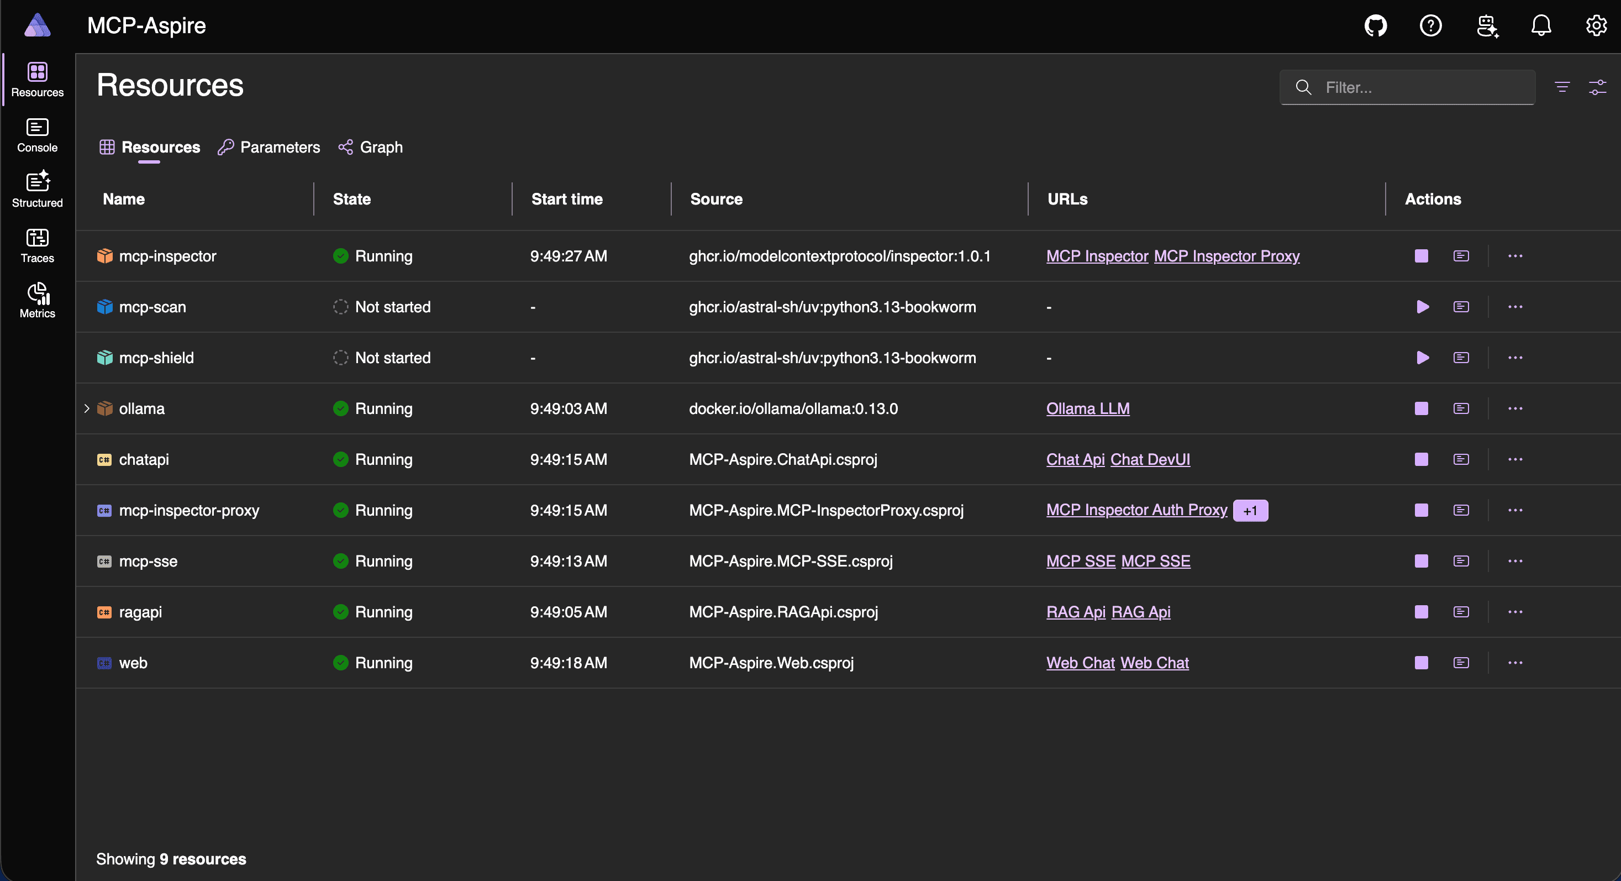
Task: Switch to the Parameters tab
Action: (269, 147)
